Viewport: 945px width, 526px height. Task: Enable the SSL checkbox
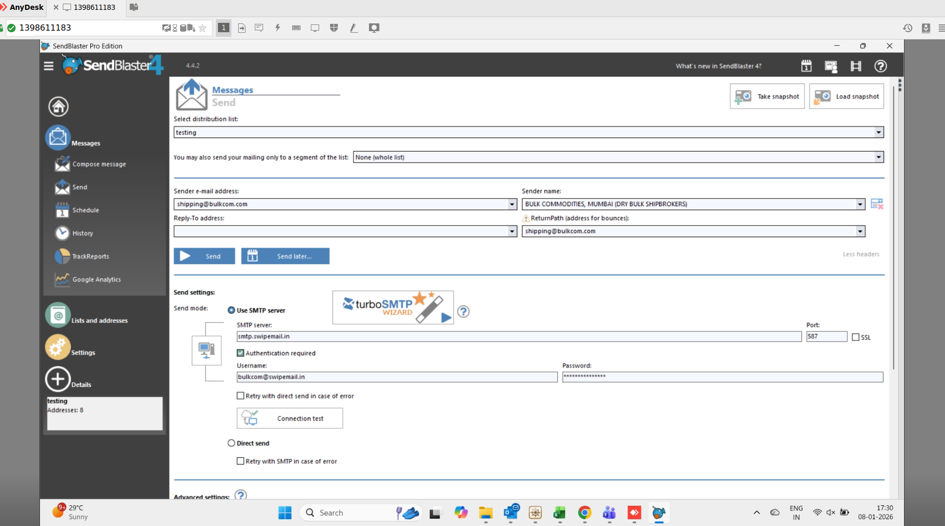pos(855,337)
